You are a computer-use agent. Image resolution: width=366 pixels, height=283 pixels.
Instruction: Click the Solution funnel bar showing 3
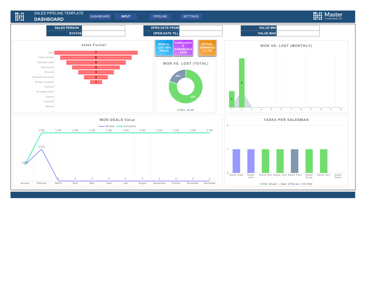tap(96, 72)
